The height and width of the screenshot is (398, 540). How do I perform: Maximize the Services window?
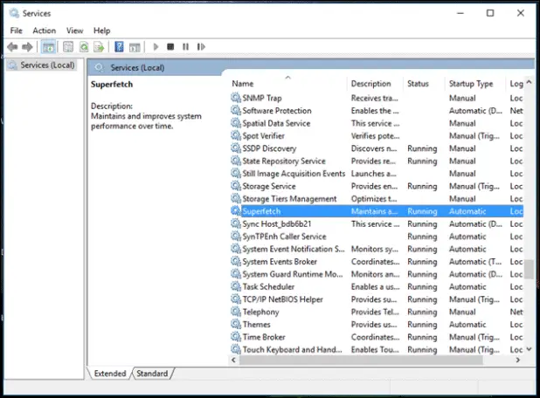[490, 13]
